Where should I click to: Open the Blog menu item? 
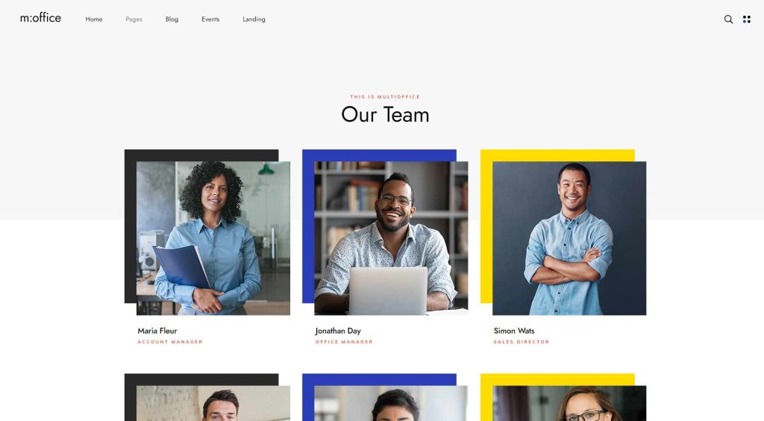pyautogui.click(x=172, y=19)
